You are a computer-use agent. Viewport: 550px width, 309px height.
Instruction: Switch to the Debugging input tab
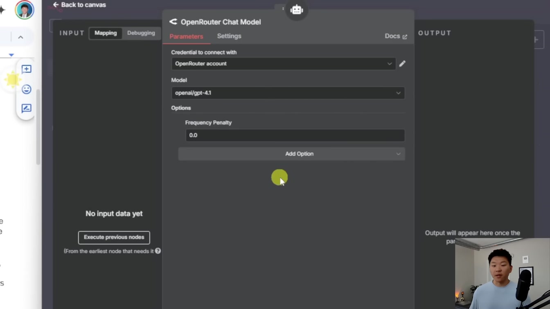coord(141,33)
